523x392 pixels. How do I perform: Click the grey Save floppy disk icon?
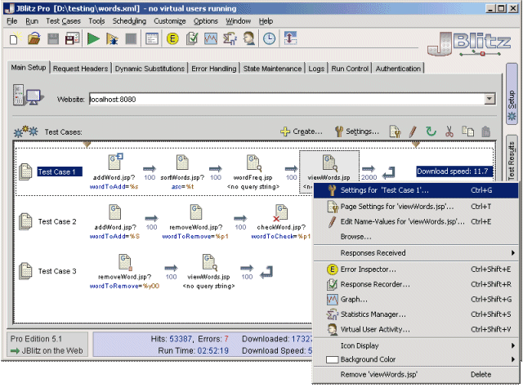[53, 39]
